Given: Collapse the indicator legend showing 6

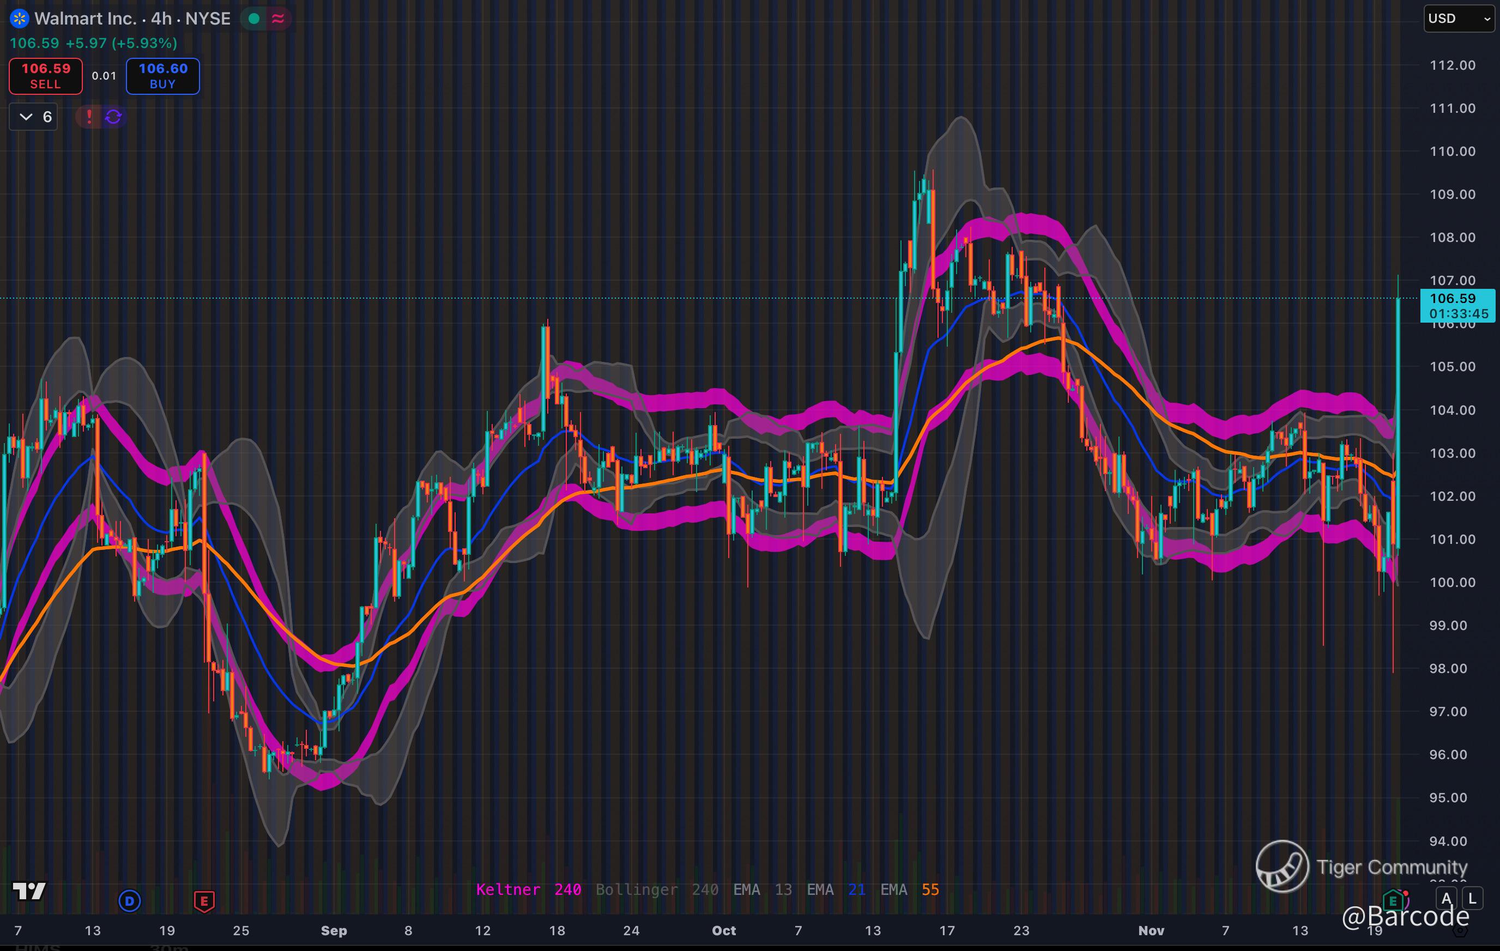Looking at the screenshot, I should (34, 117).
